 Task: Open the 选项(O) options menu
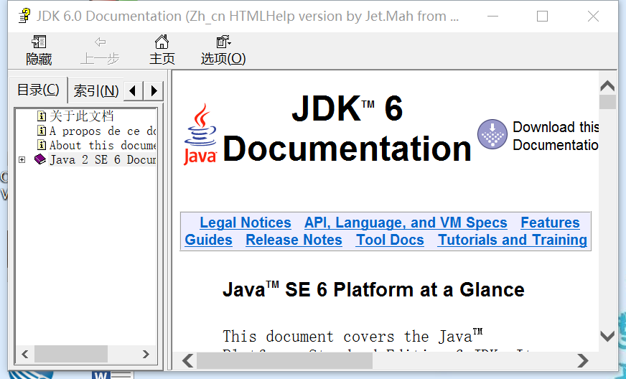223,51
